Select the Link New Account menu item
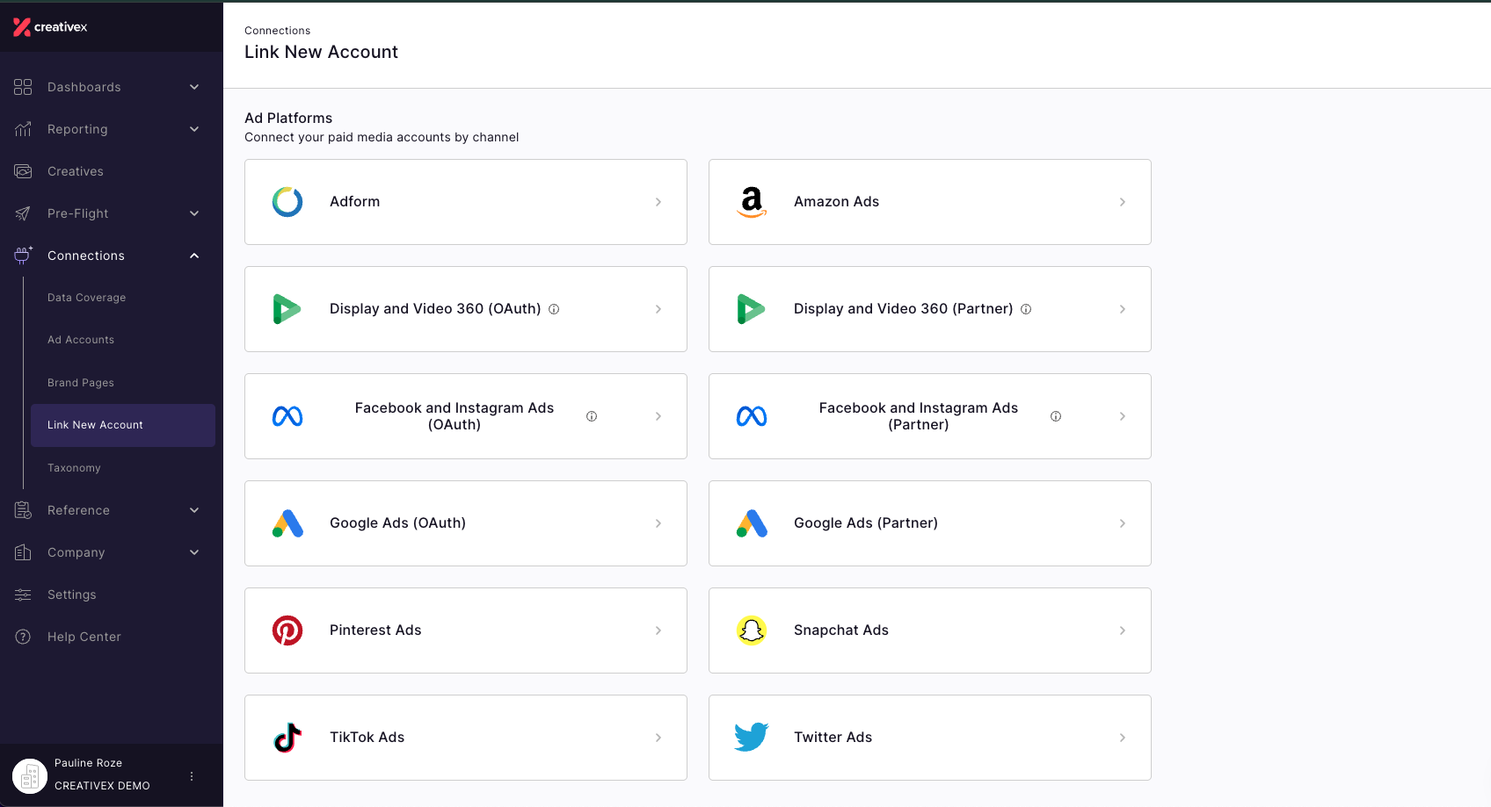Image resolution: width=1491 pixels, height=807 pixels. [123, 425]
